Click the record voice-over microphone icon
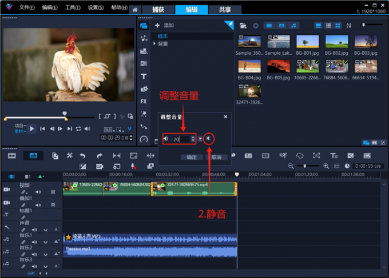Image resolution: width=389 pixels, height=278 pixels. 133,166
